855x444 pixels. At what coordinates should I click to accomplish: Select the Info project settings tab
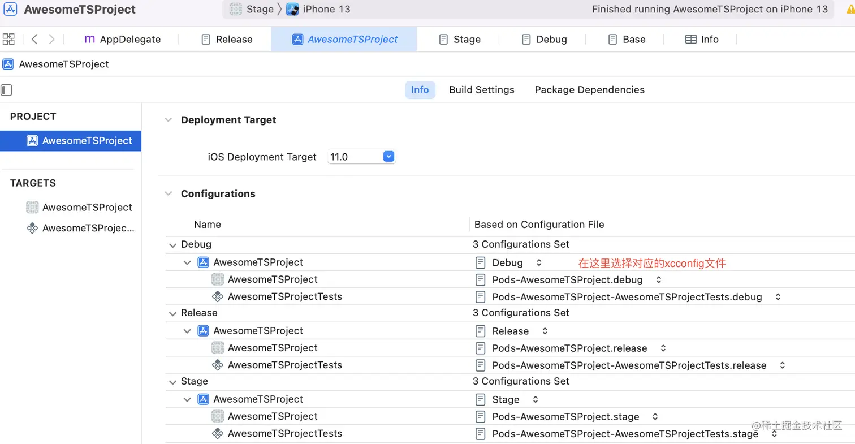420,90
